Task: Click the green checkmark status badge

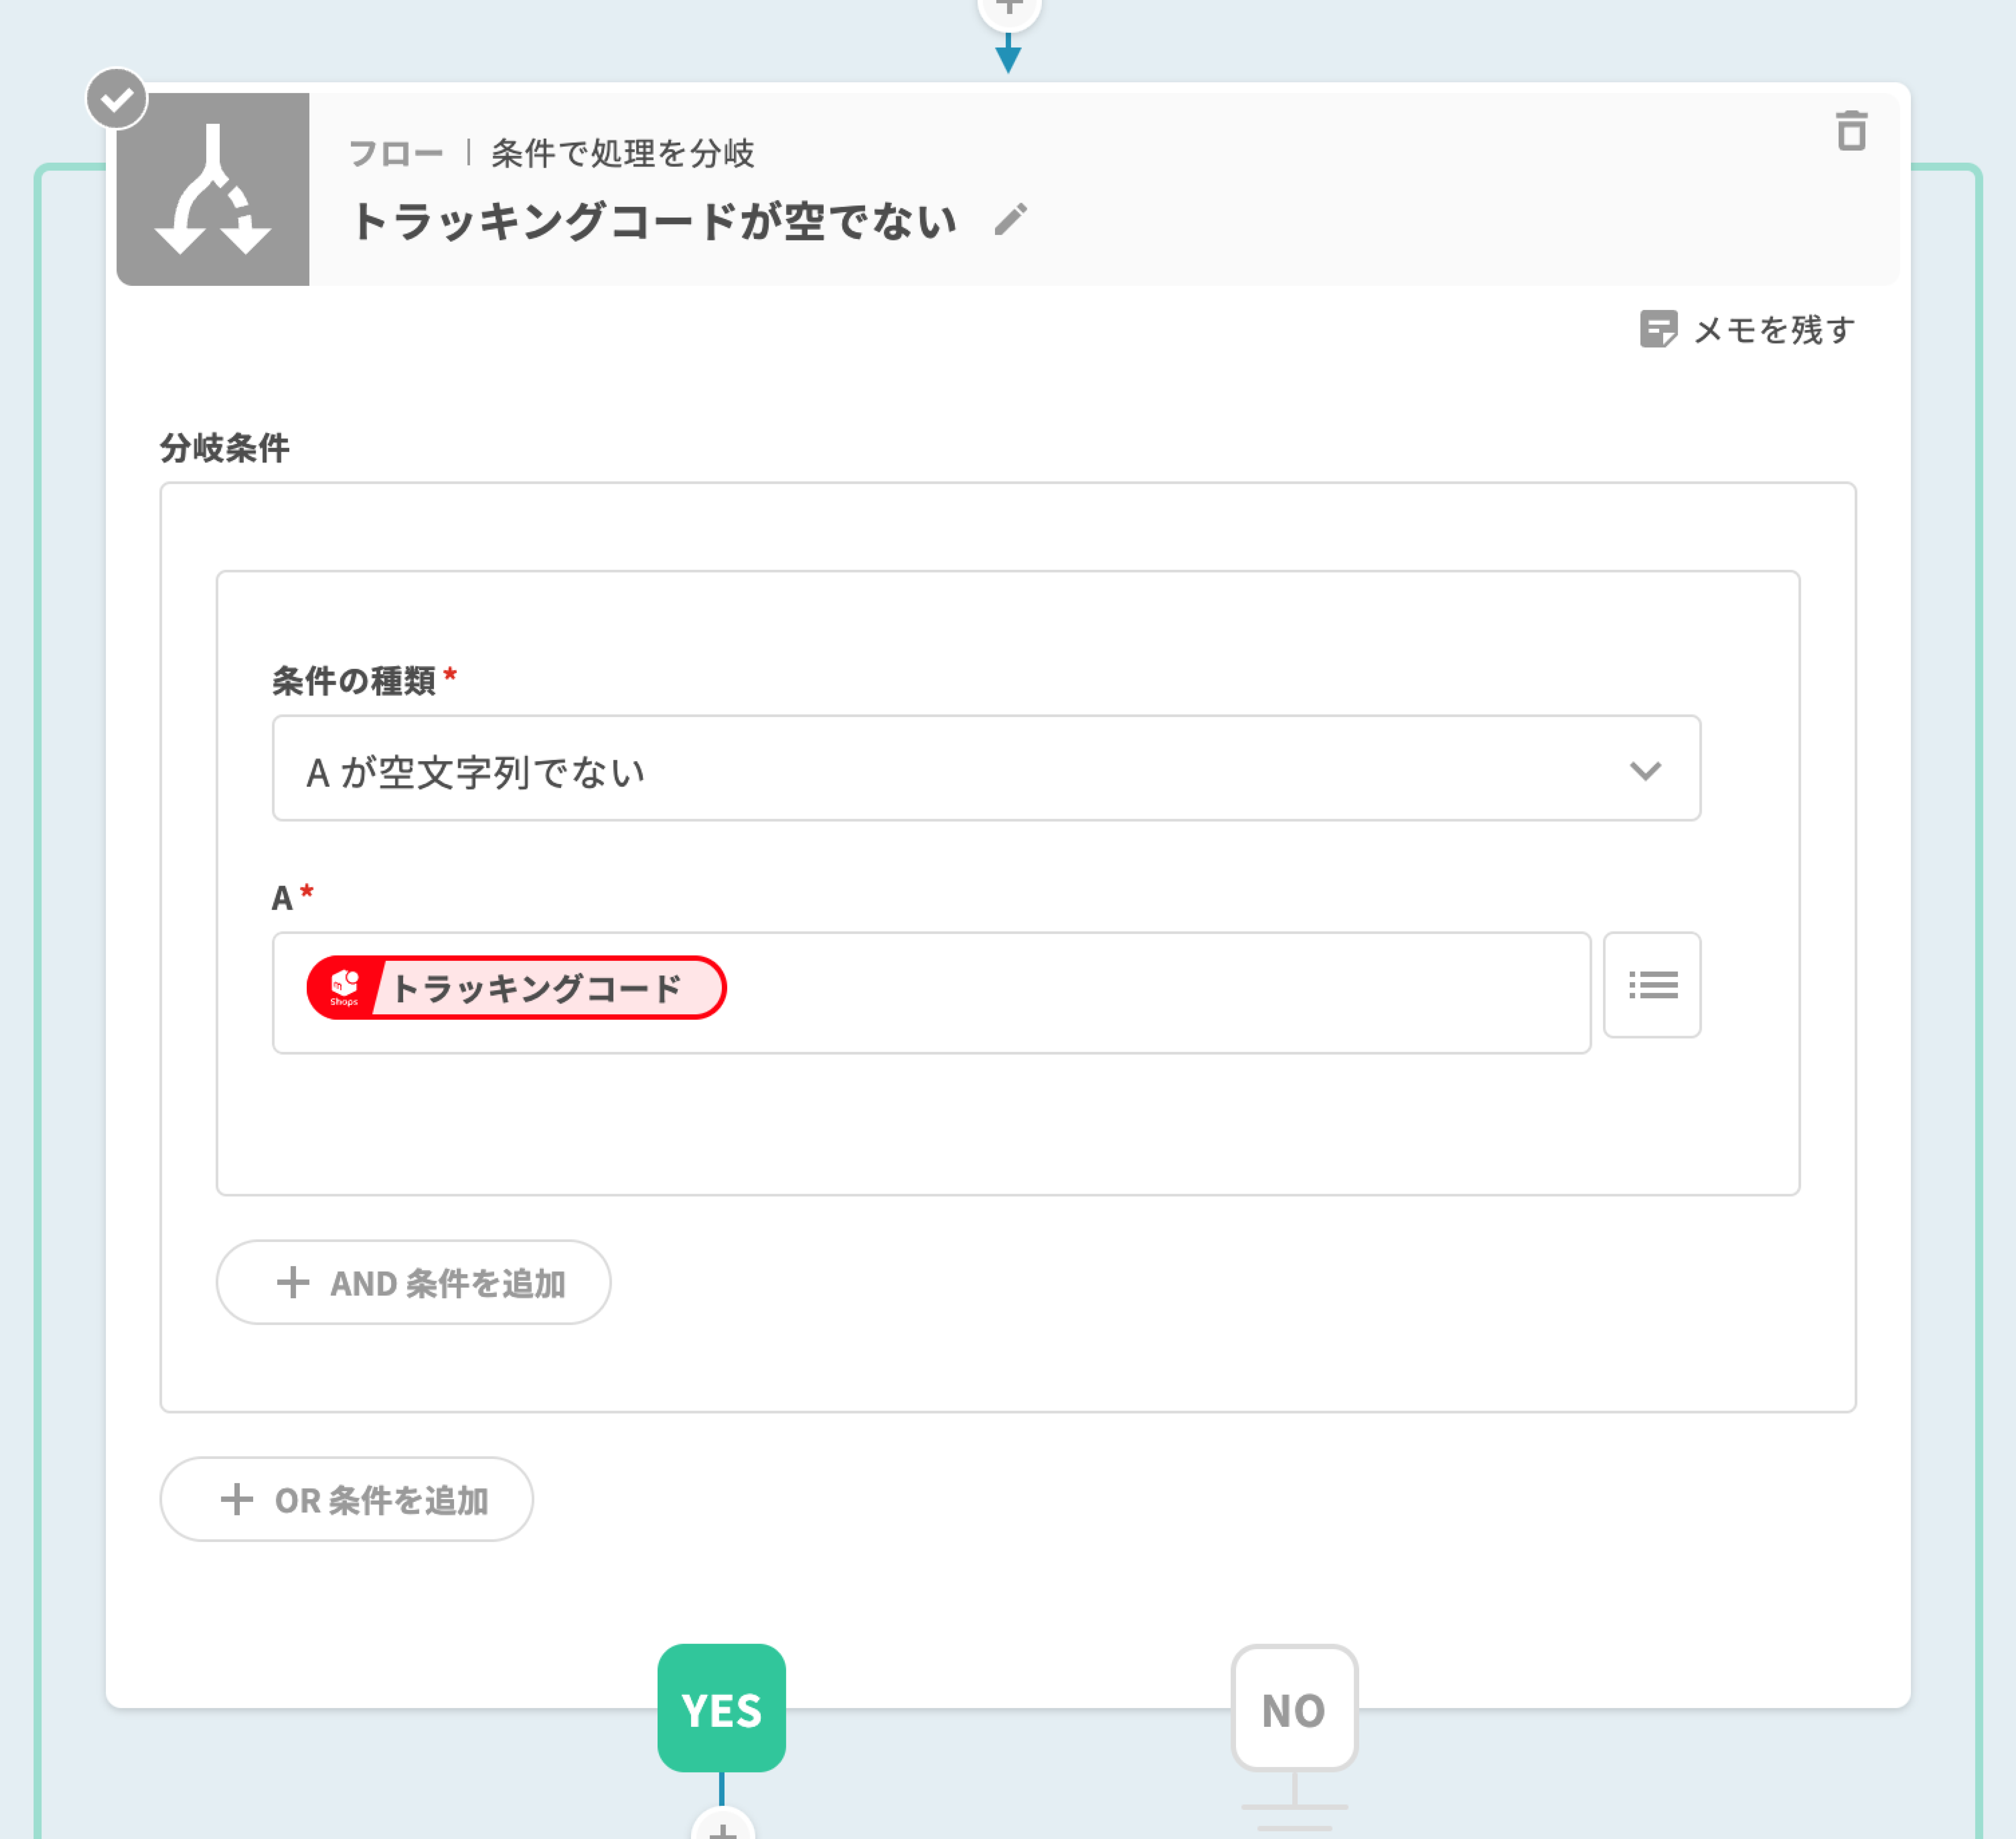Action: pyautogui.click(x=117, y=99)
